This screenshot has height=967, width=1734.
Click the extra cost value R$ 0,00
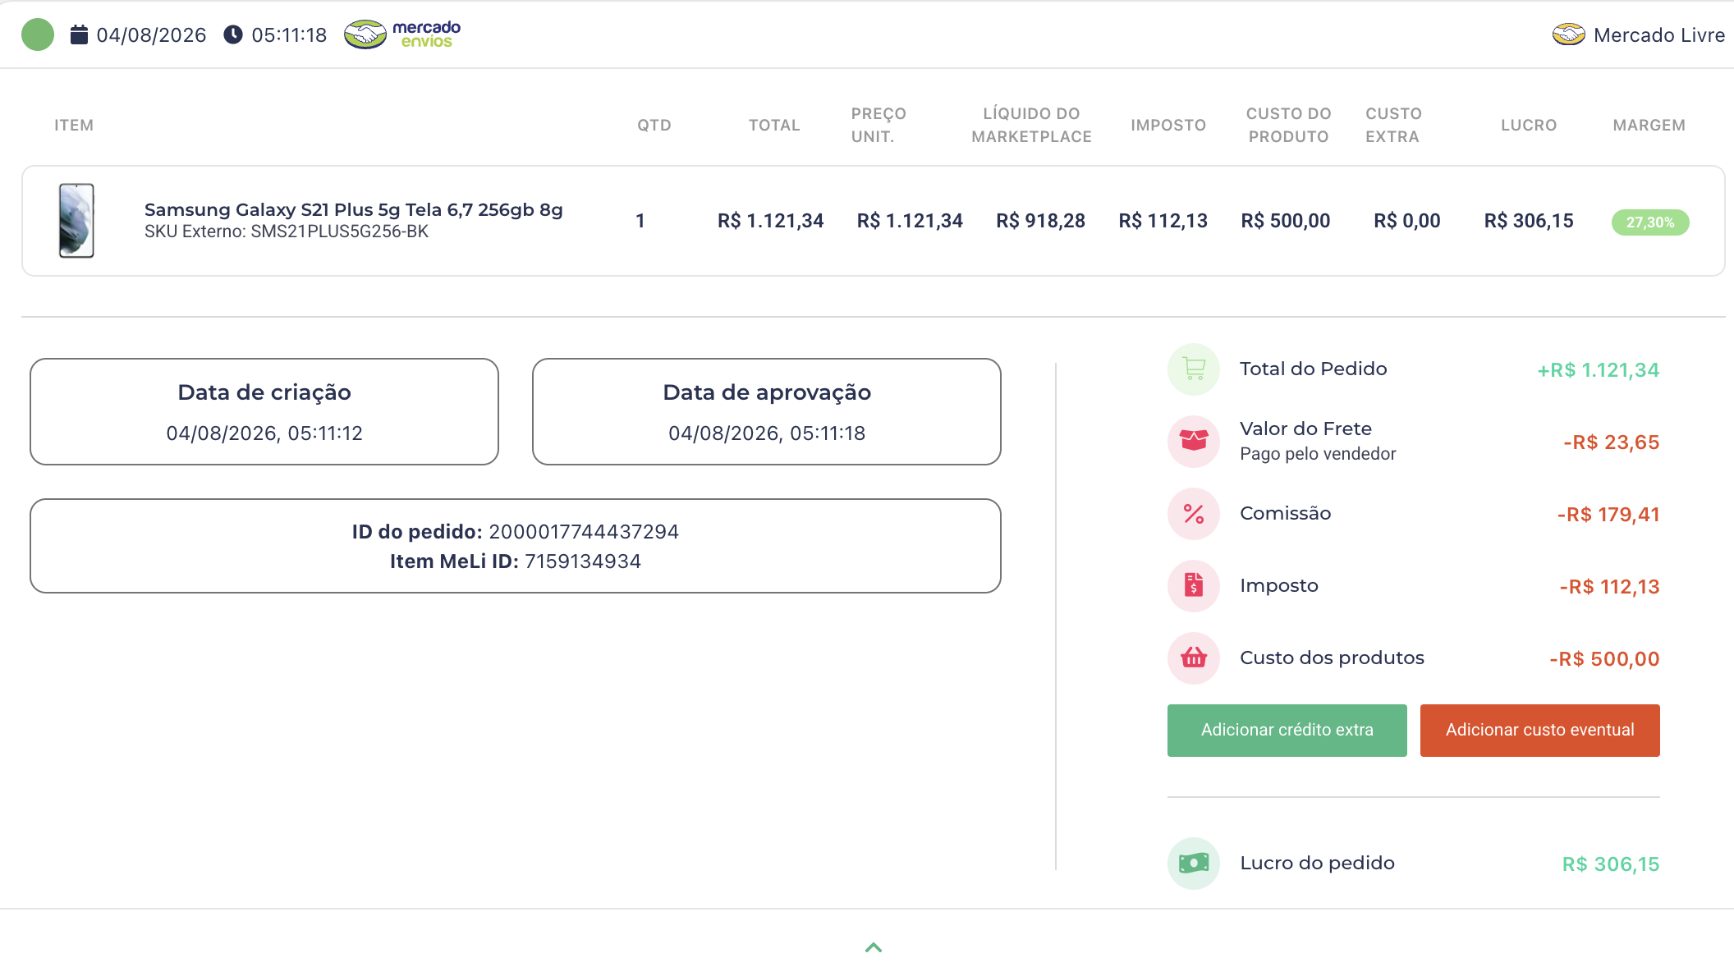[1407, 221]
